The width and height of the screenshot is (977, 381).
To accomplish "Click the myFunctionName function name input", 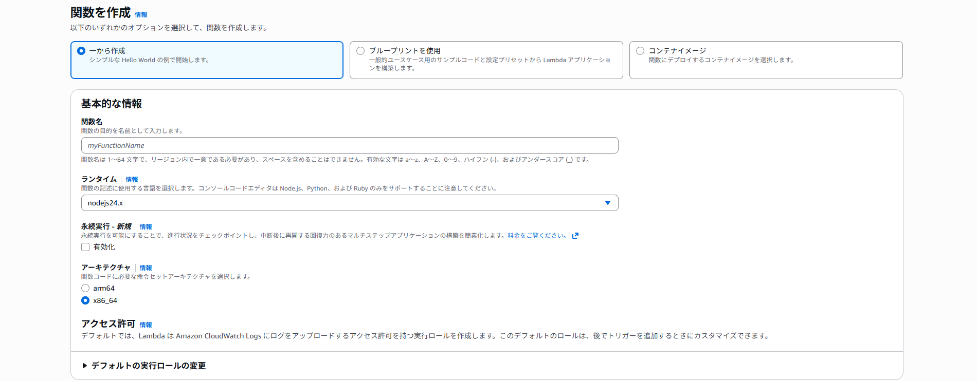I will point(349,145).
